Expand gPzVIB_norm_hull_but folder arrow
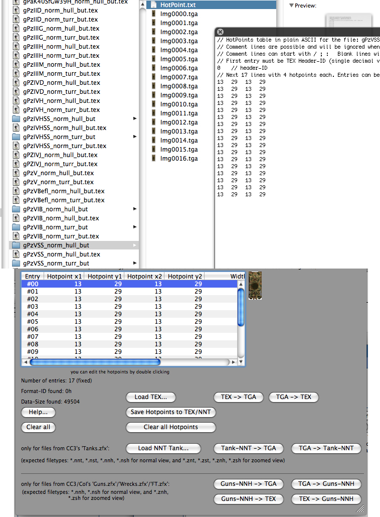This screenshot has height=517, width=380. (135, 209)
